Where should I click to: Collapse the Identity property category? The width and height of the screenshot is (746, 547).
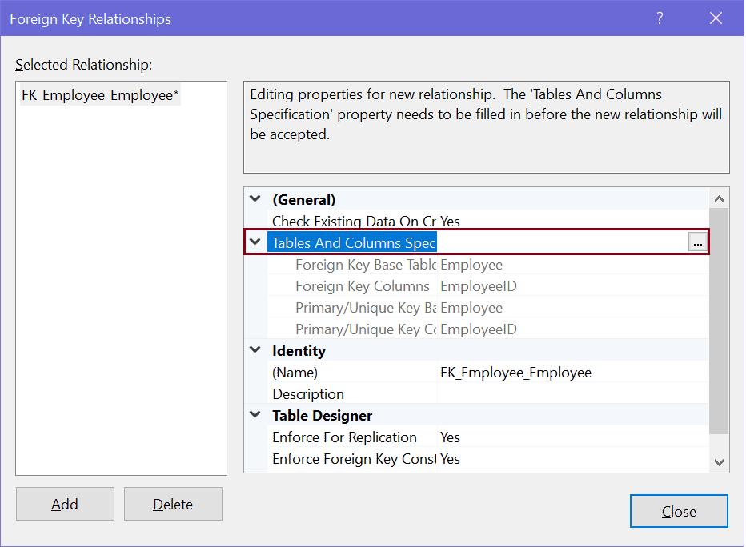tap(254, 350)
